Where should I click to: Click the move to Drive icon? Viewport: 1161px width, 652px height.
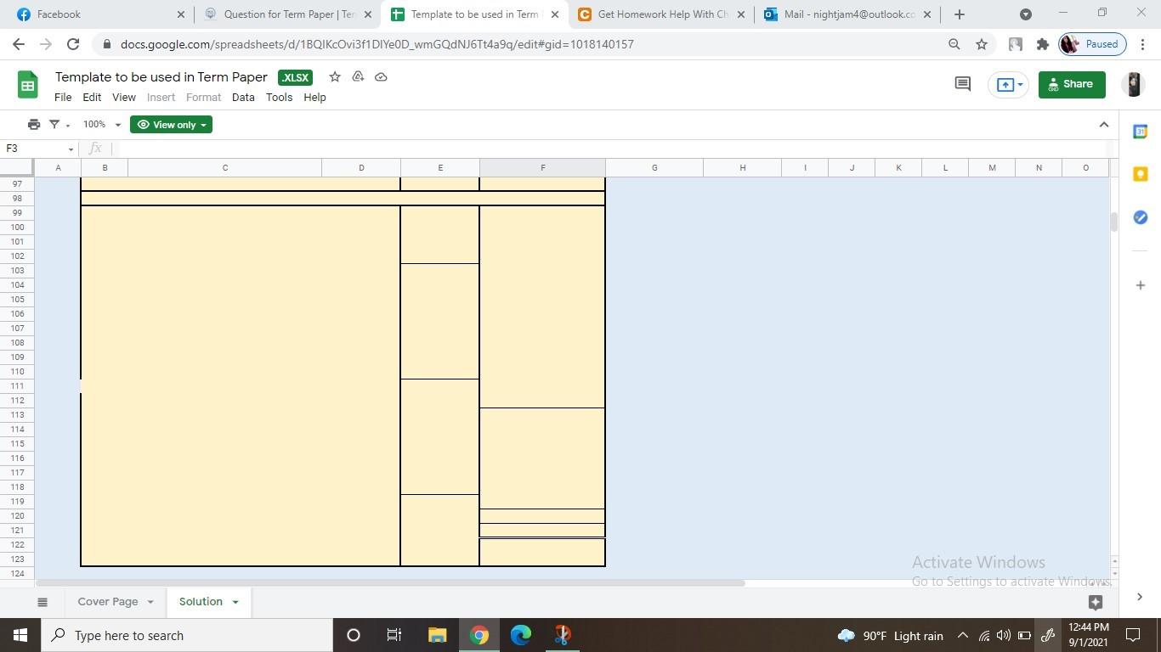pos(358,77)
